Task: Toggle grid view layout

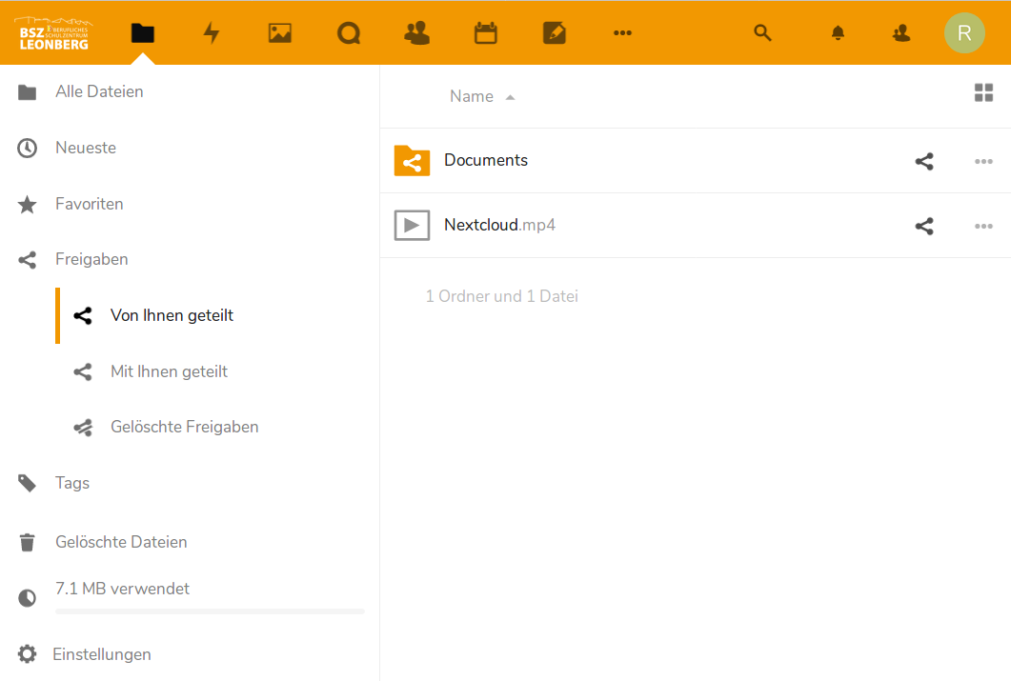Action: pos(983,92)
